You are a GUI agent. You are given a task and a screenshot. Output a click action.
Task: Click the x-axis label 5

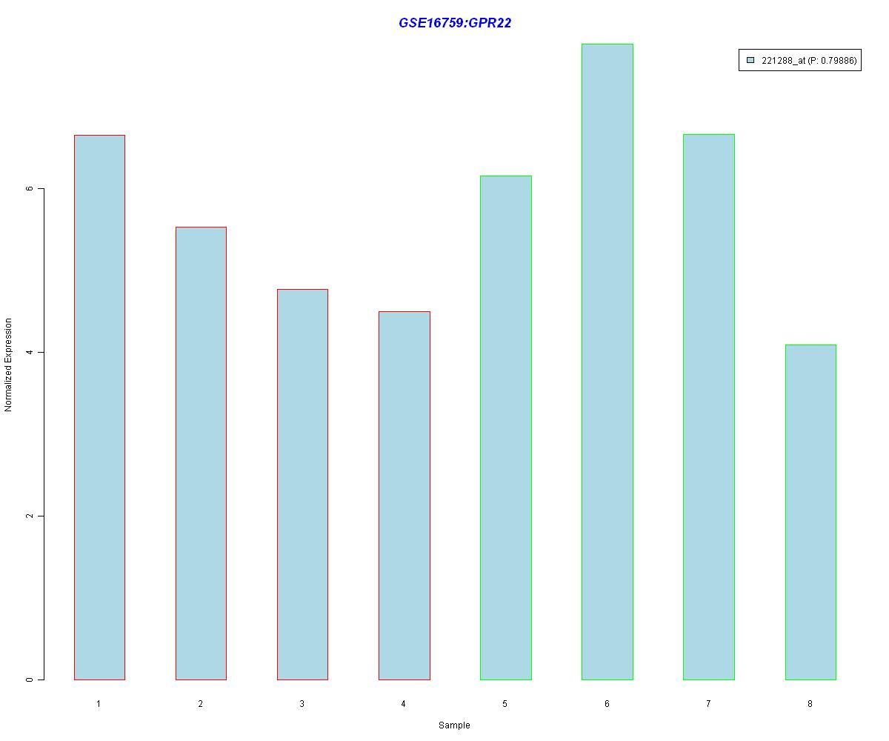(x=505, y=704)
